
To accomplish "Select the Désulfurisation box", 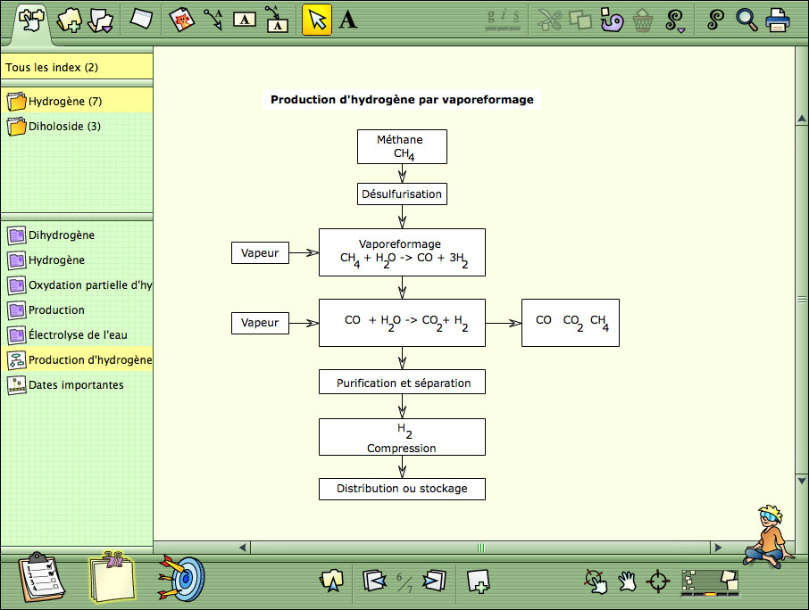I will coord(402,194).
